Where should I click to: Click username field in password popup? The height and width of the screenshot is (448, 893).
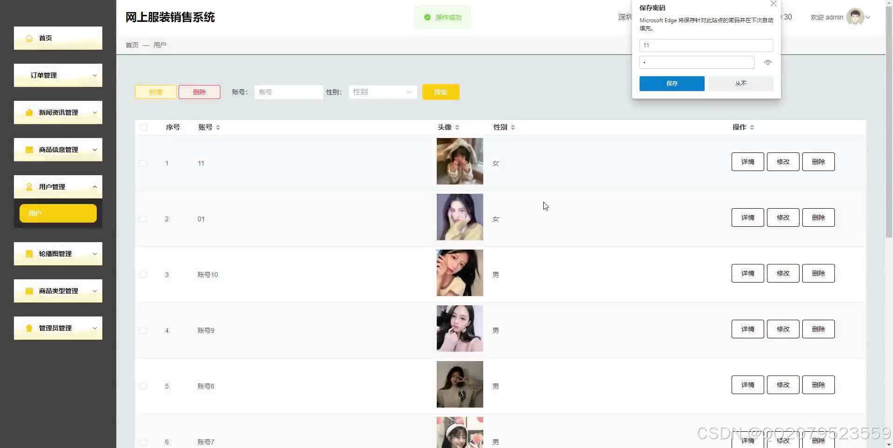click(706, 46)
